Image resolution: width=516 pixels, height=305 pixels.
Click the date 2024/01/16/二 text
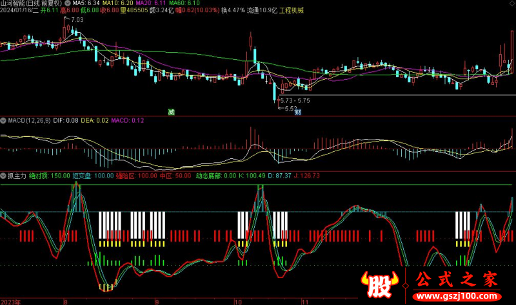coord(19,10)
